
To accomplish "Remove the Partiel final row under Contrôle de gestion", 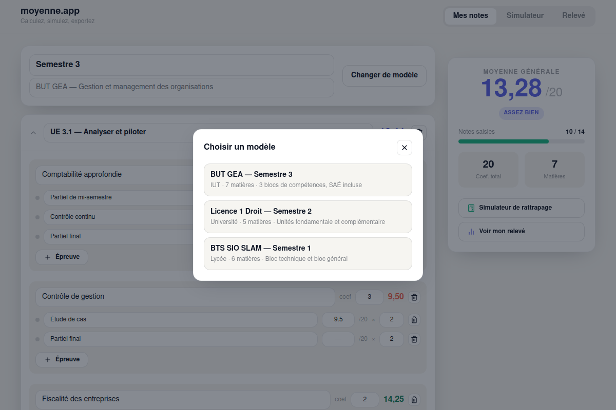I will 415,339.
